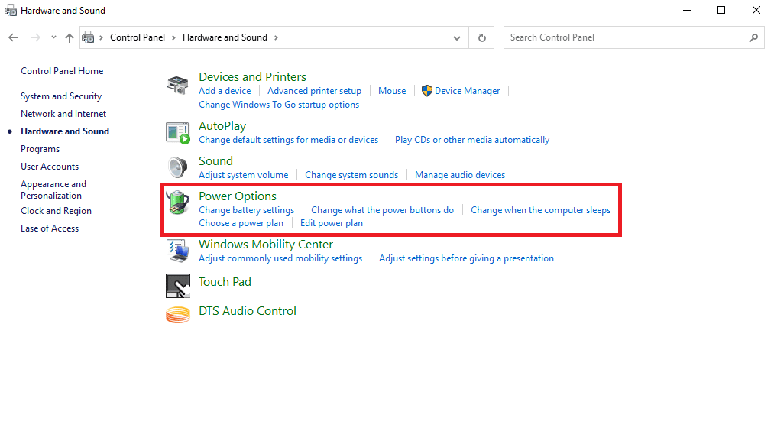Change Windows To Go startup options

click(279, 105)
